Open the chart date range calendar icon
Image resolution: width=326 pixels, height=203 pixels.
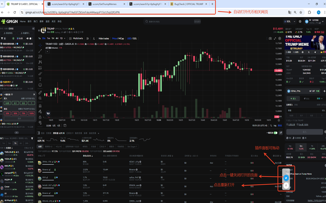(x=65, y=126)
